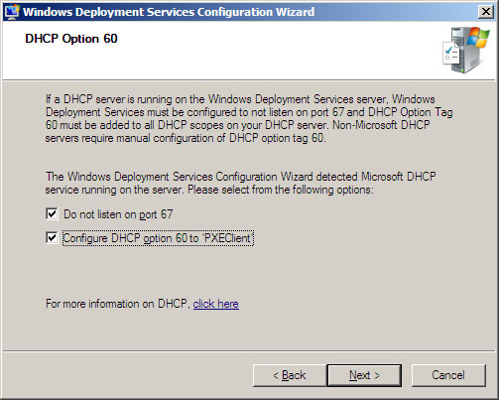The image size is (499, 400).
Task: Uncheck the 'Do not listen on port 67' box
Action: 52,214
